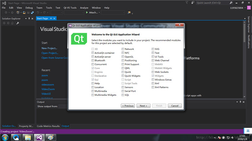
Task: Open the Output panel window options dropdown
Action: click(237, 102)
